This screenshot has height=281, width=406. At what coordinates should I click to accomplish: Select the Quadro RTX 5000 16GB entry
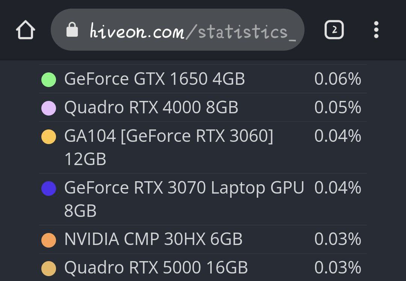click(156, 268)
